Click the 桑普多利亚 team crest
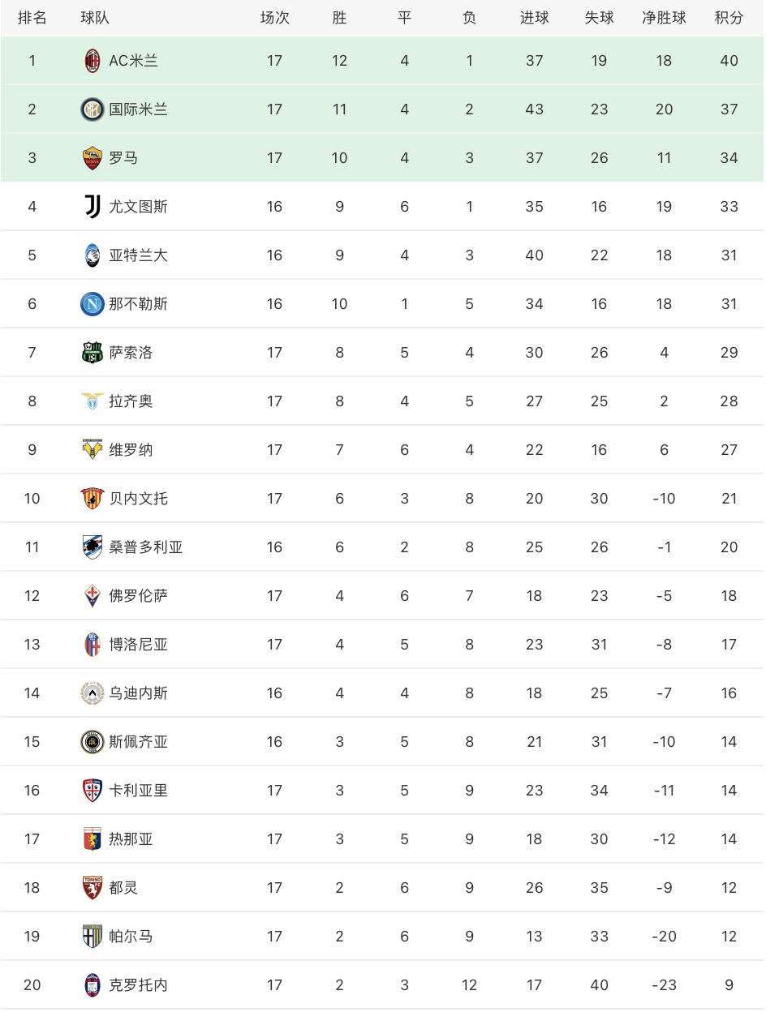Image resolution: width=766 pixels, height=1012 pixels. (93, 547)
